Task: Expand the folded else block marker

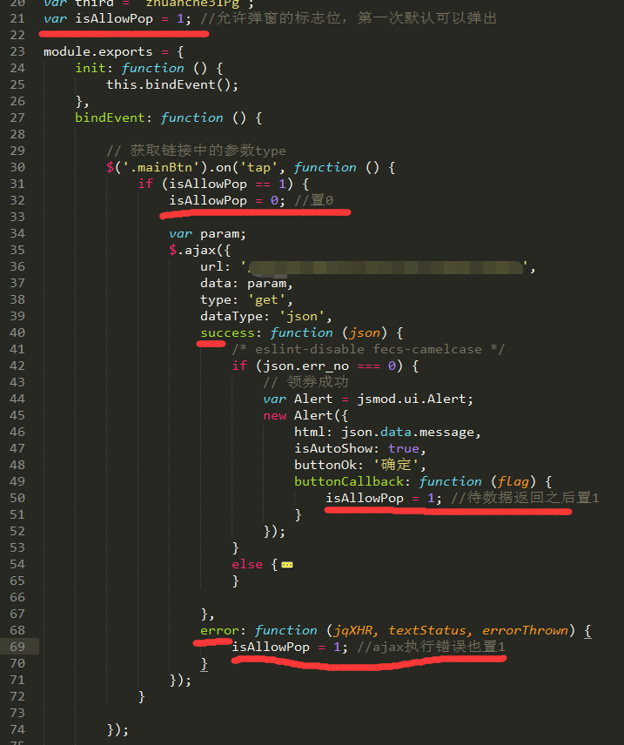Action: (287, 565)
